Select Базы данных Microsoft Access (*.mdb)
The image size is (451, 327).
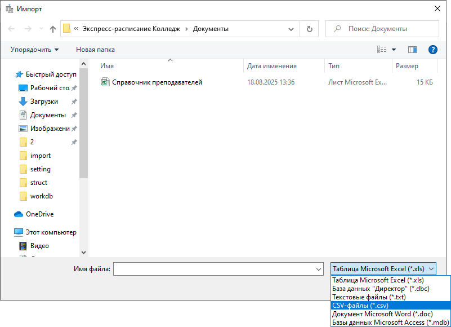point(390,322)
